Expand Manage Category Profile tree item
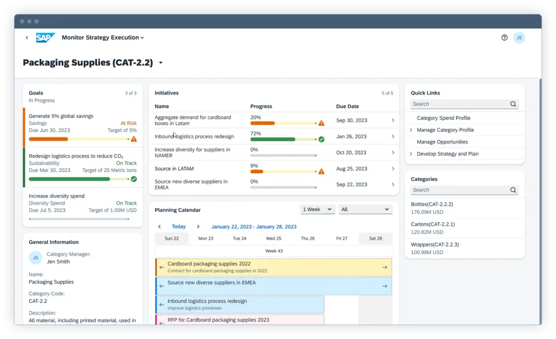 (x=411, y=130)
